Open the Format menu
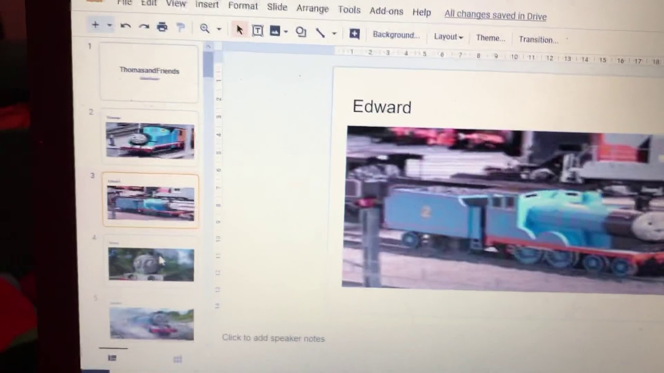664x373 pixels. (x=243, y=6)
